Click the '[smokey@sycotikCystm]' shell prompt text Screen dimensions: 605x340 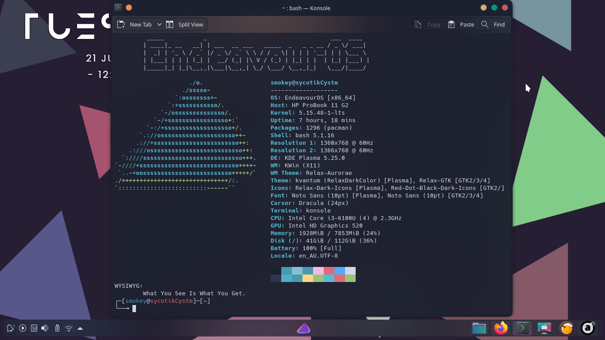pos(159,301)
